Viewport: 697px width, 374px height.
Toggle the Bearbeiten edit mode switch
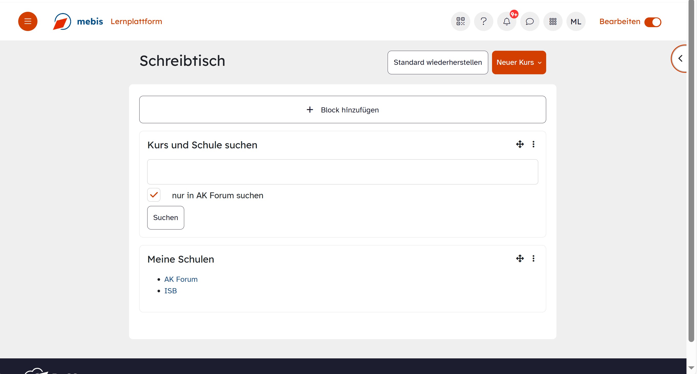point(652,22)
